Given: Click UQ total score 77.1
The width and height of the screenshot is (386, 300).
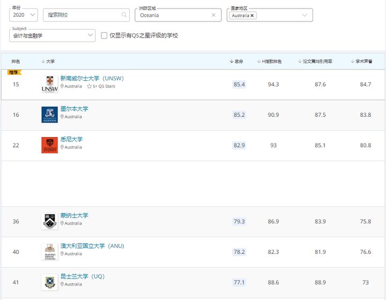Looking at the screenshot, I should [239, 282].
